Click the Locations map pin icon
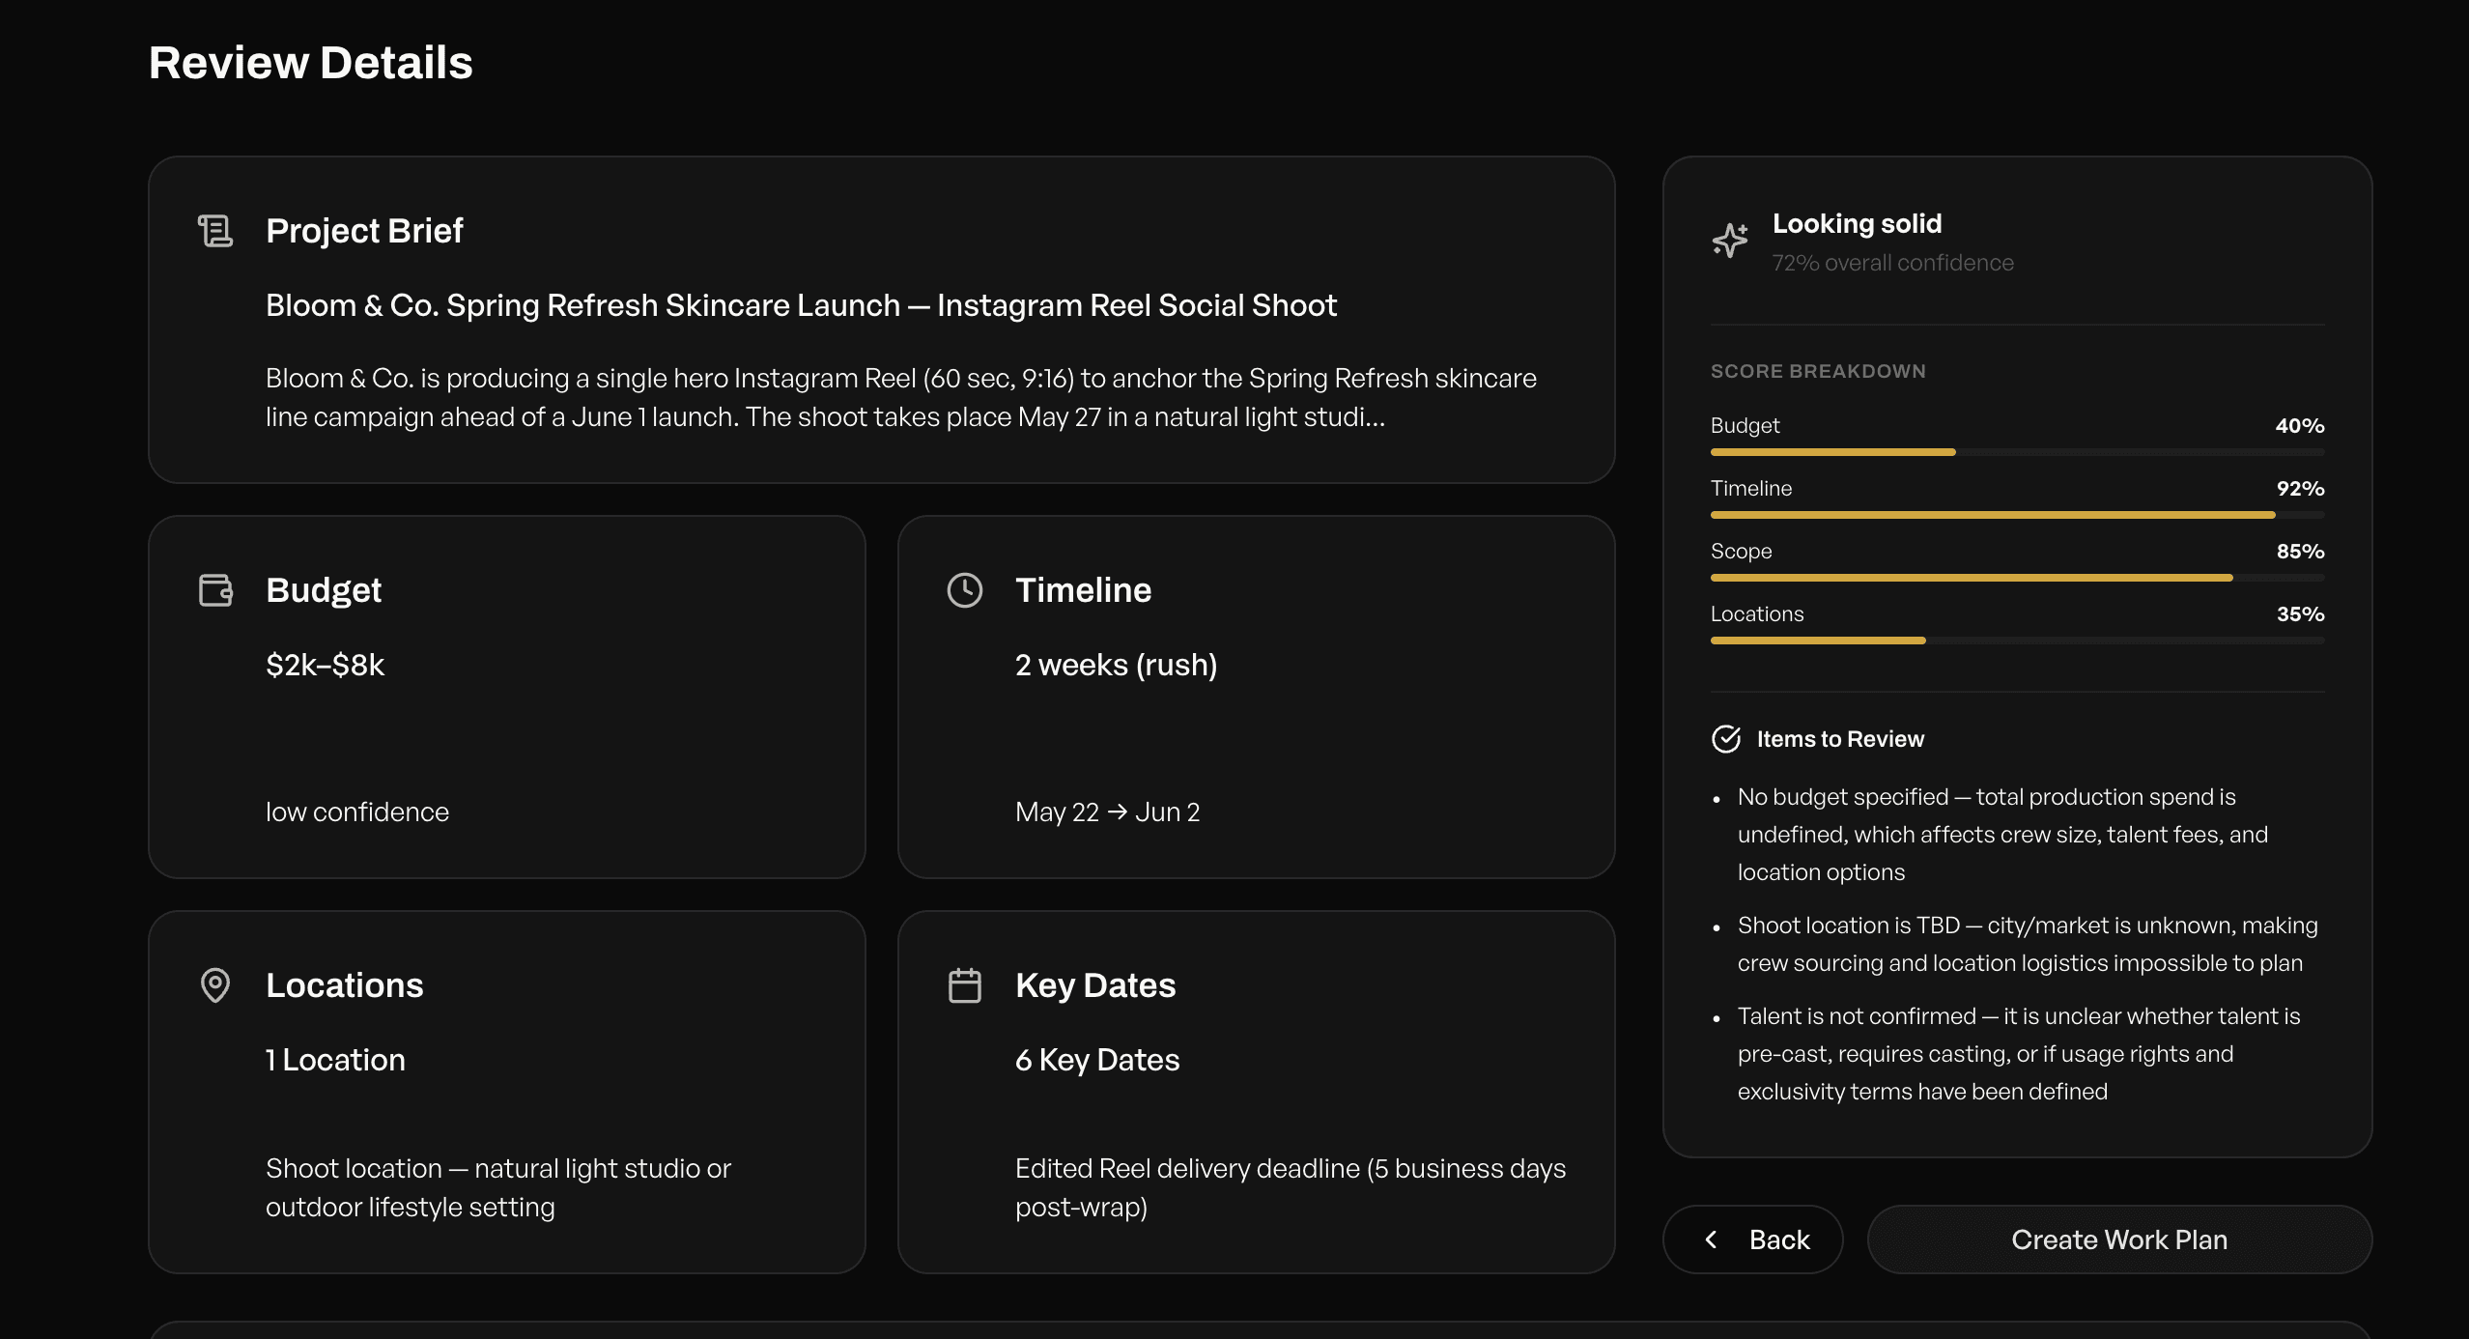This screenshot has height=1339, width=2469. 215,985
